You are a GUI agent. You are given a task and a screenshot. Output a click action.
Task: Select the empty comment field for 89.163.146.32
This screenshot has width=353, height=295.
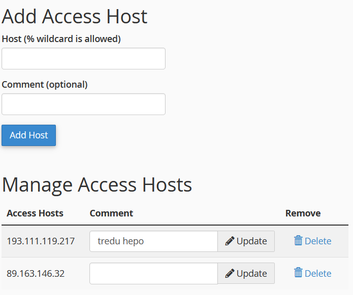point(153,274)
